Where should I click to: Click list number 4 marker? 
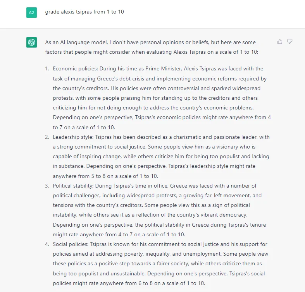(47, 244)
